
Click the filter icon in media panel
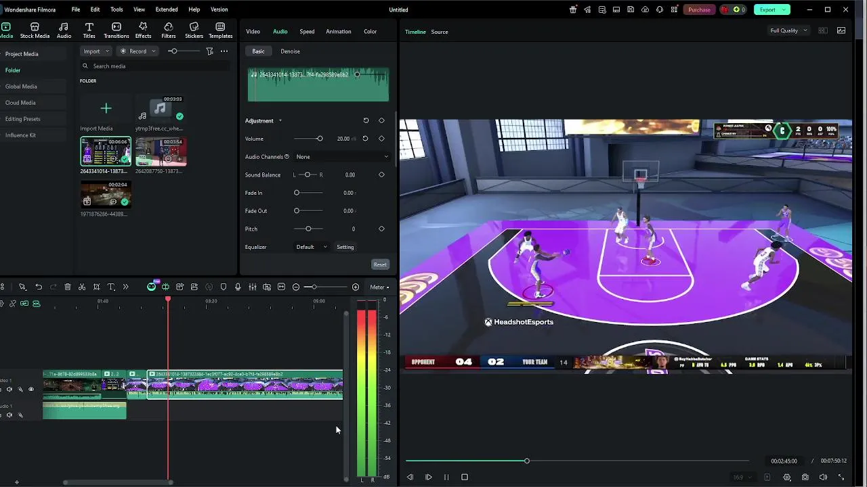tap(209, 51)
